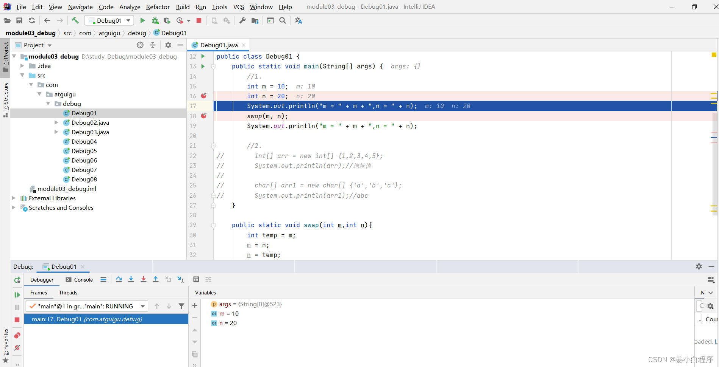The image size is (719, 367).
Task: Collapse the module03_debug root node
Action: pyautogui.click(x=14, y=56)
